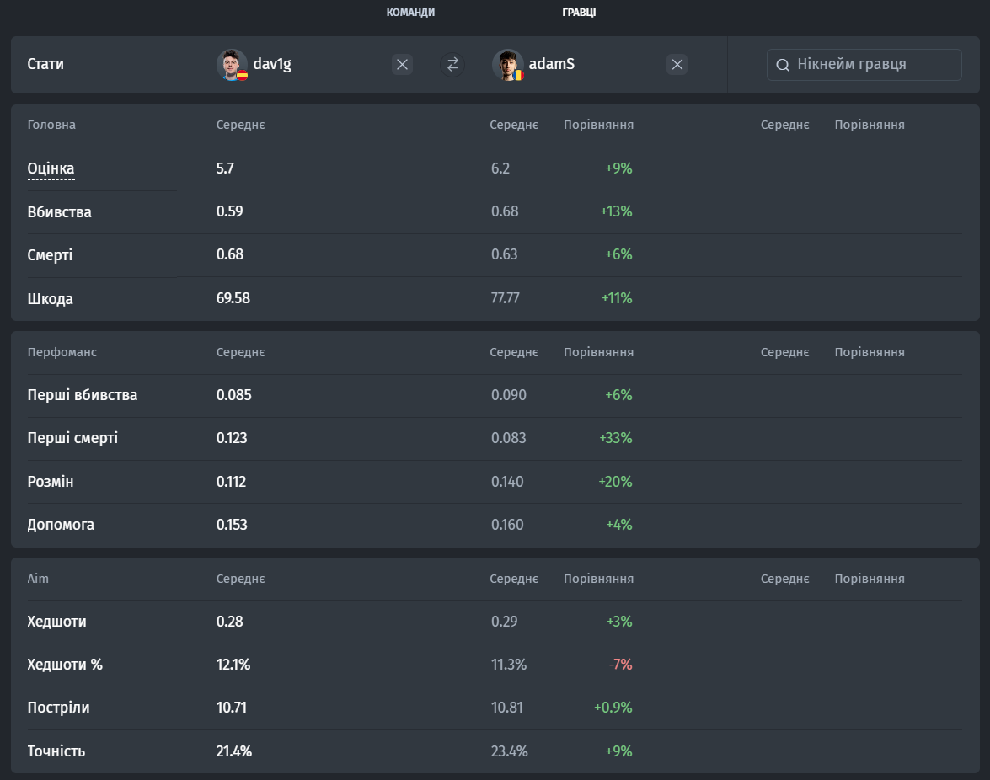Swap the two compared players
The height and width of the screenshot is (780, 990).
pos(452,64)
